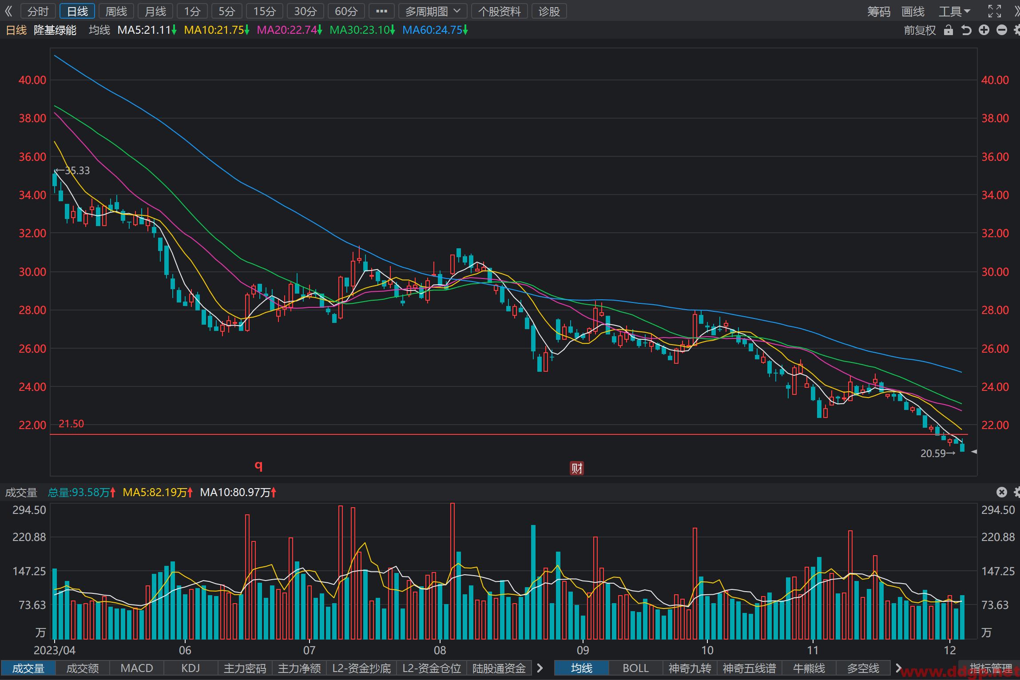Click the lock icon next to 前复权

point(948,30)
